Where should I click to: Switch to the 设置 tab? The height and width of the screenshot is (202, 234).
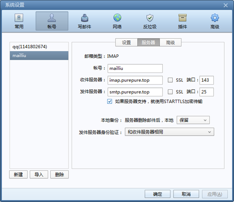click(x=127, y=42)
